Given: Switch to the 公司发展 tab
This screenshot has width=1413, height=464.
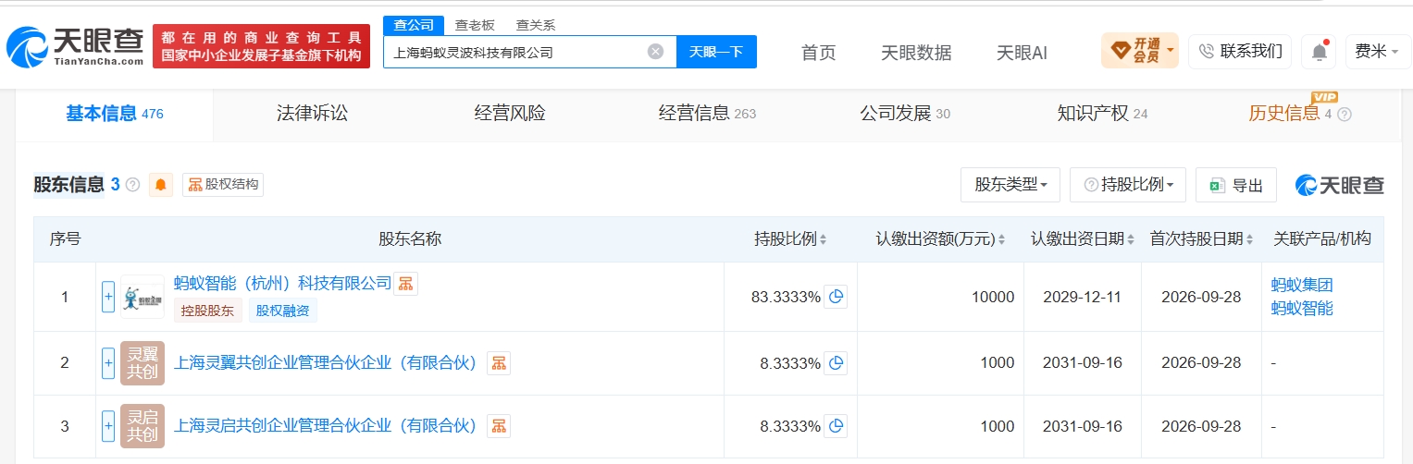Looking at the screenshot, I should [x=904, y=114].
